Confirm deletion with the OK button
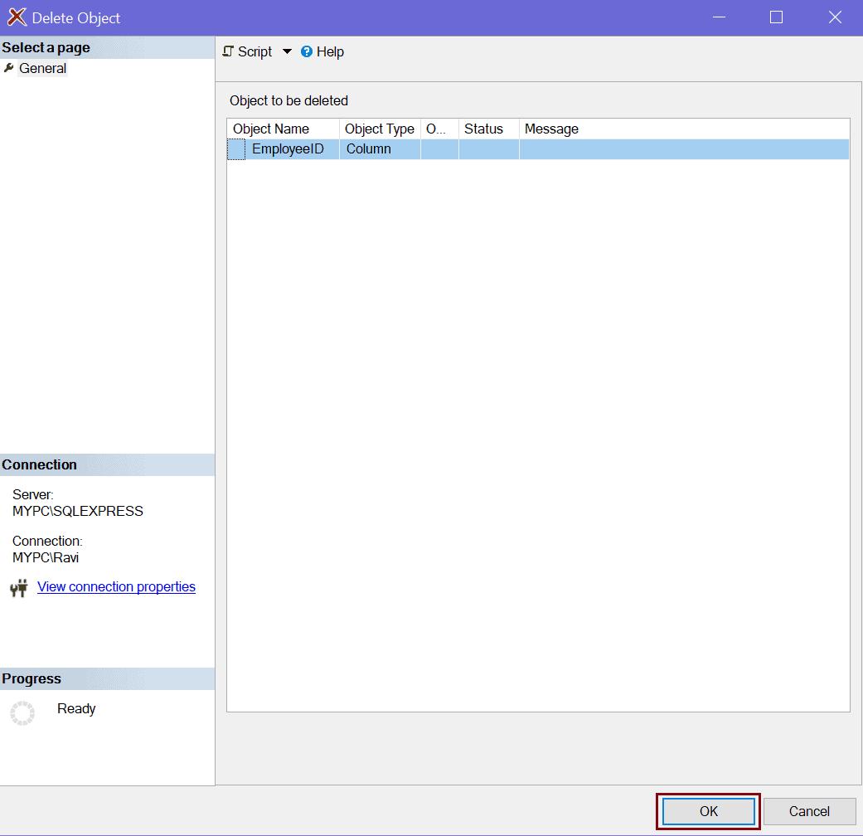The width and height of the screenshot is (863, 836). pos(707,811)
